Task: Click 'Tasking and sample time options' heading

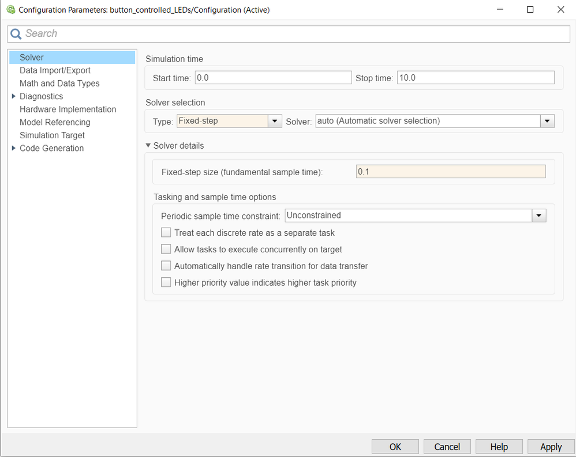Action: pyautogui.click(x=215, y=197)
